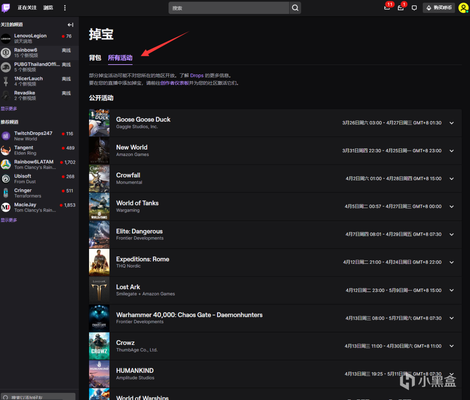
Task: Click the search magnifier button
Action: tap(295, 8)
